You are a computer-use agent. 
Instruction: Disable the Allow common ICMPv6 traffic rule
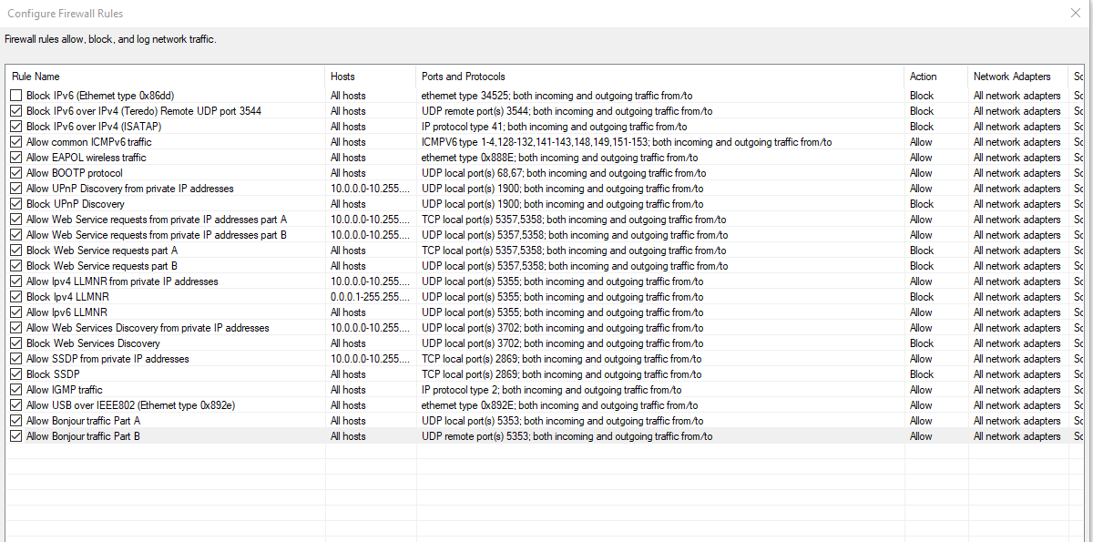pos(15,142)
